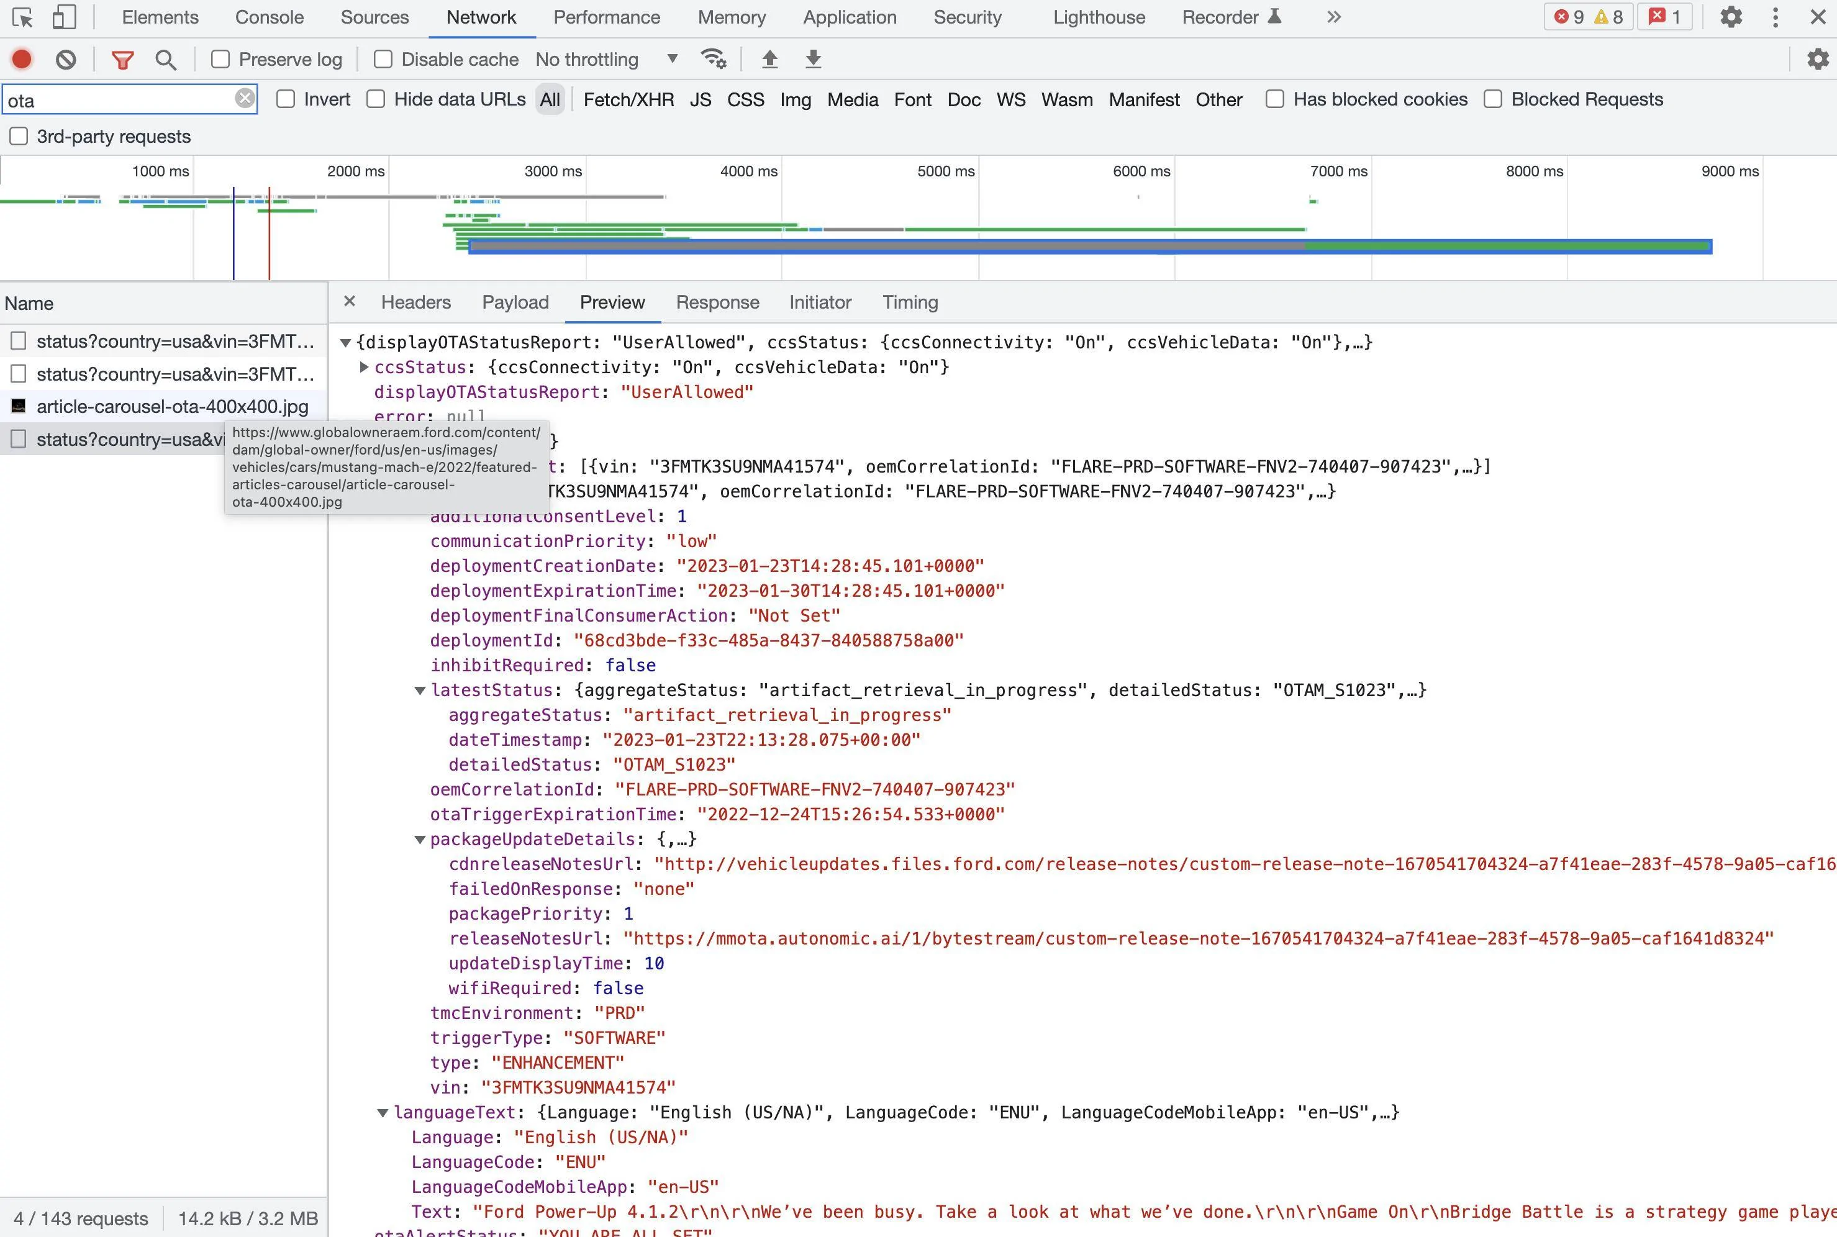Export HAR file with download arrow
Viewport: 1837px width, 1237px height.
point(813,59)
